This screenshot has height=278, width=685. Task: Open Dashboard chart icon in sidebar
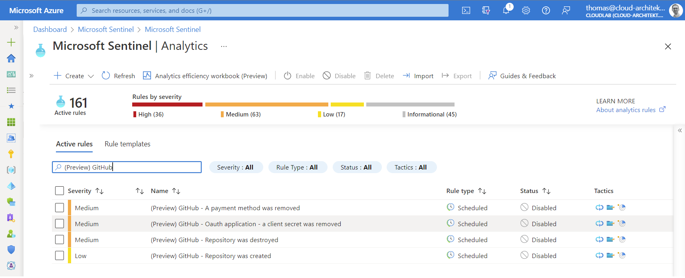tap(11, 74)
